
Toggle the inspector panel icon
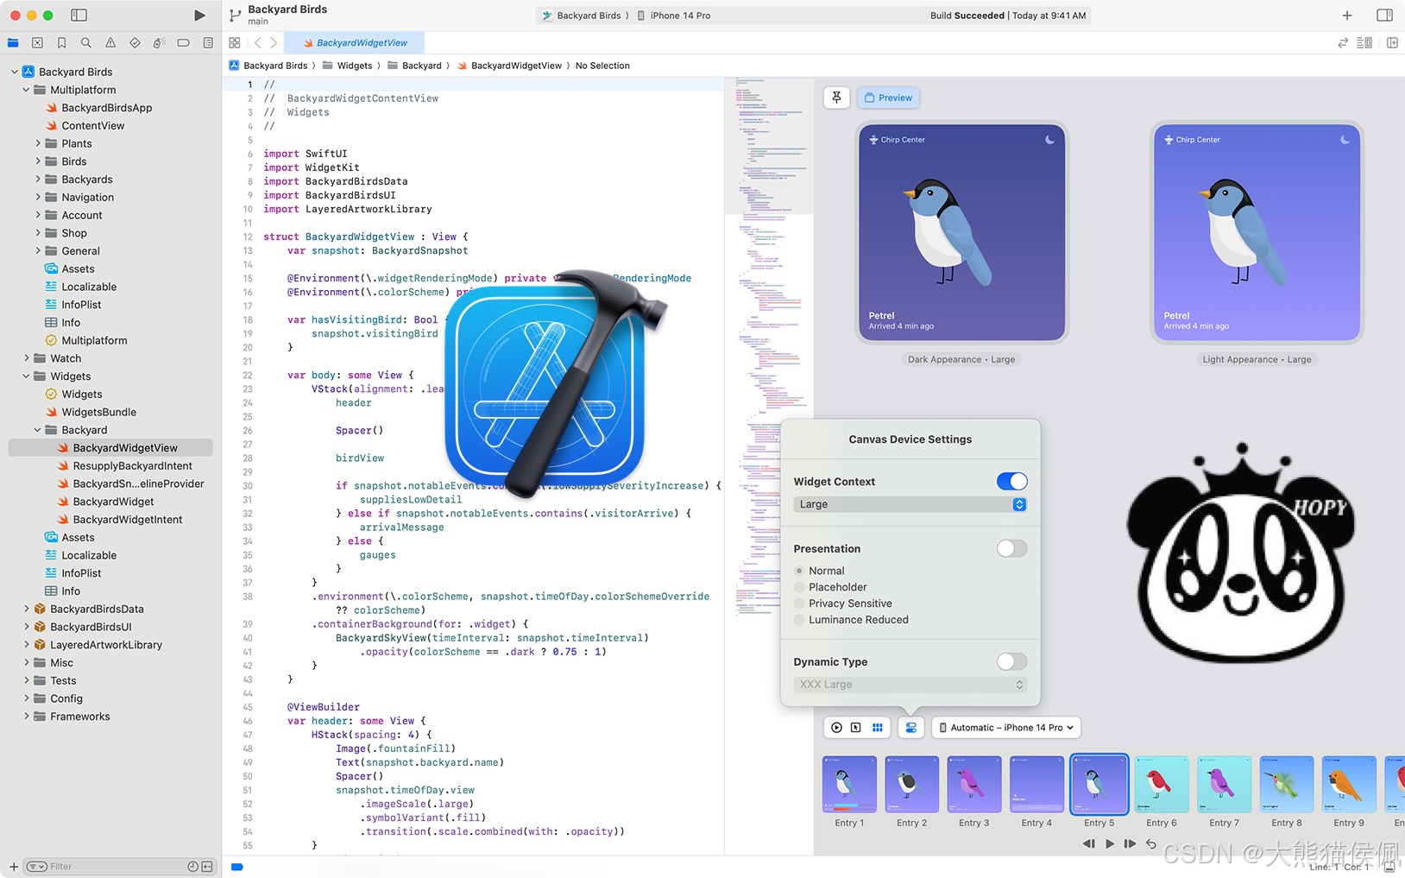pyautogui.click(x=1384, y=15)
